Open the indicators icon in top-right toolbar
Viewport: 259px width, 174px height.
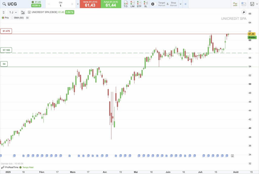(235, 4)
